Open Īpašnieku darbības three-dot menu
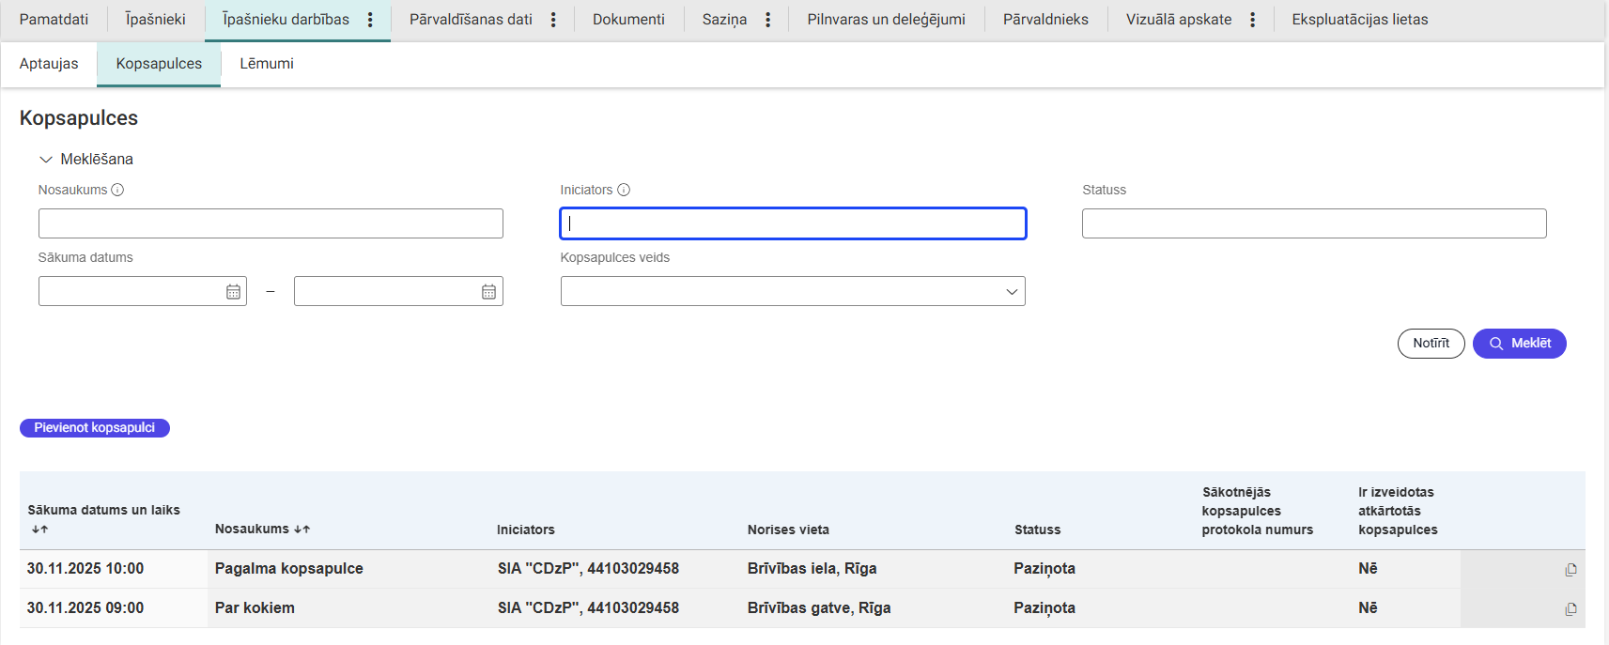The height and width of the screenshot is (645, 1609). 370,20
